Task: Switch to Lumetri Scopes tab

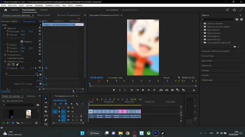Action: pos(44,15)
